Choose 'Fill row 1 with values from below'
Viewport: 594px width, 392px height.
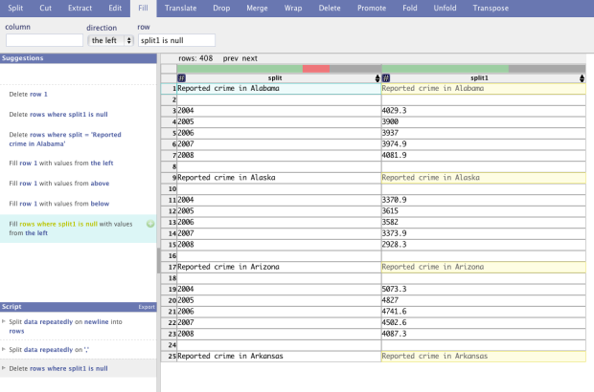click(59, 204)
